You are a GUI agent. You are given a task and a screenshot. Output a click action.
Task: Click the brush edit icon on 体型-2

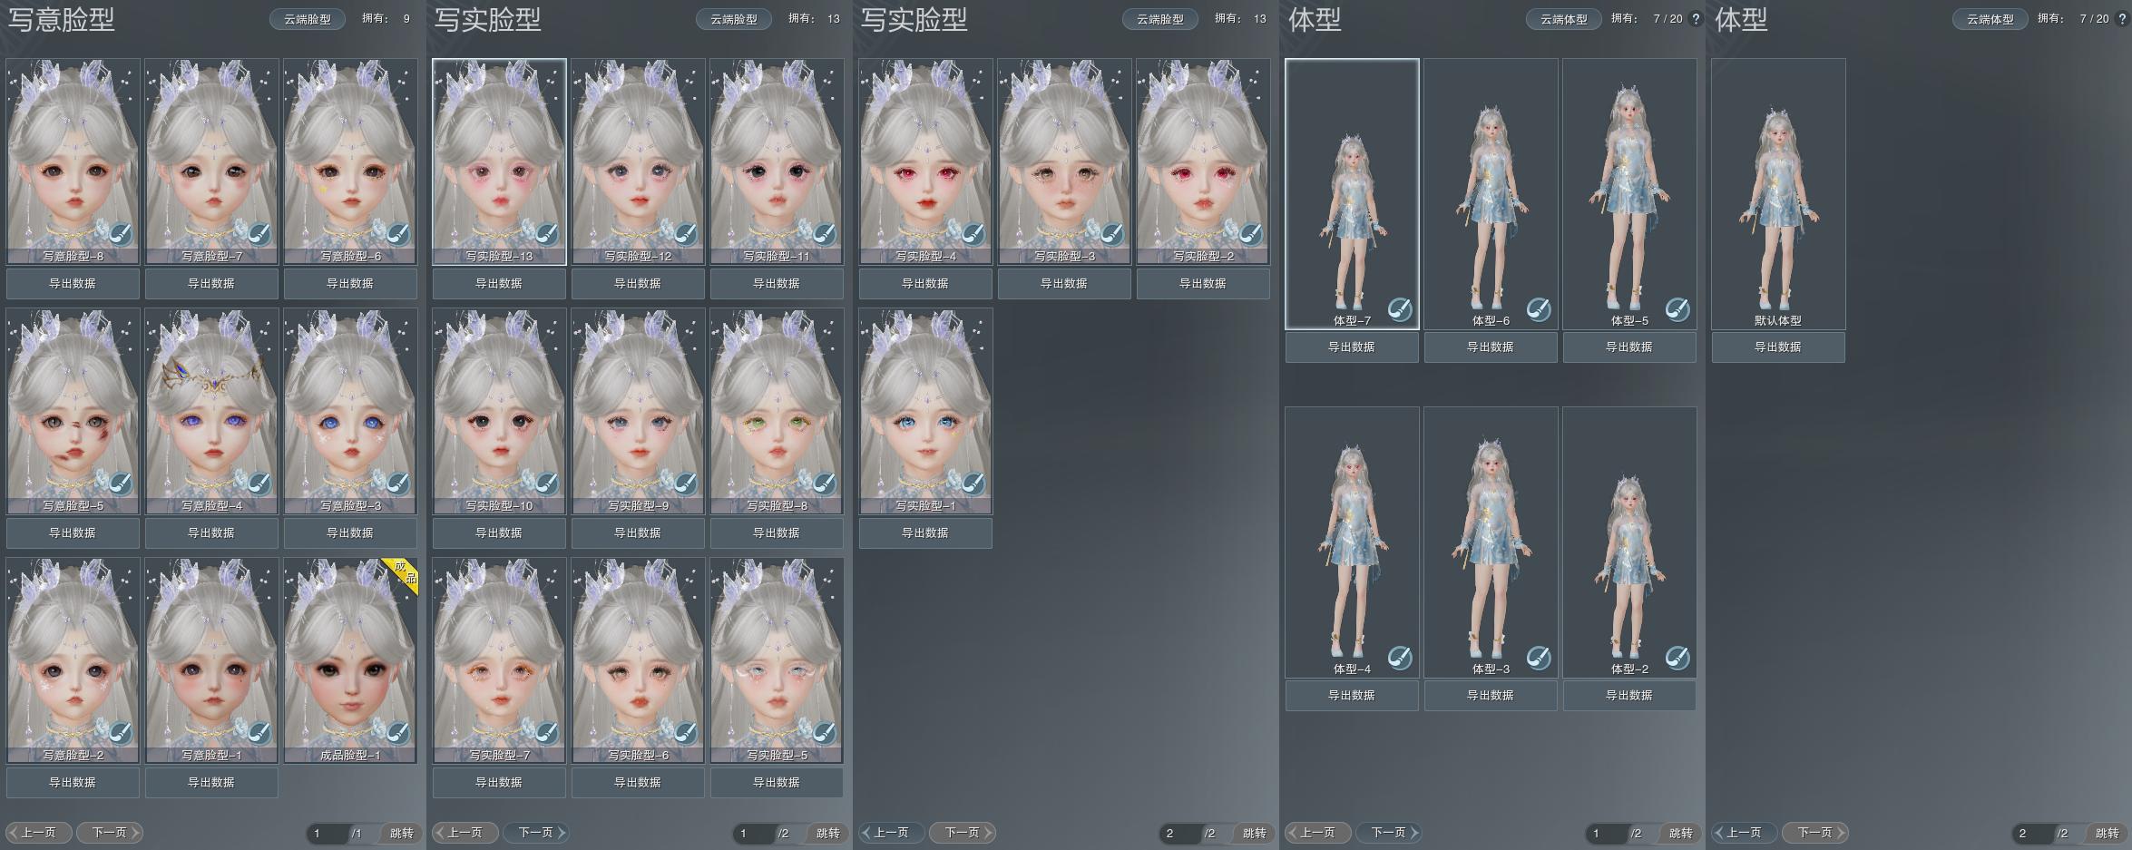pos(1677,658)
